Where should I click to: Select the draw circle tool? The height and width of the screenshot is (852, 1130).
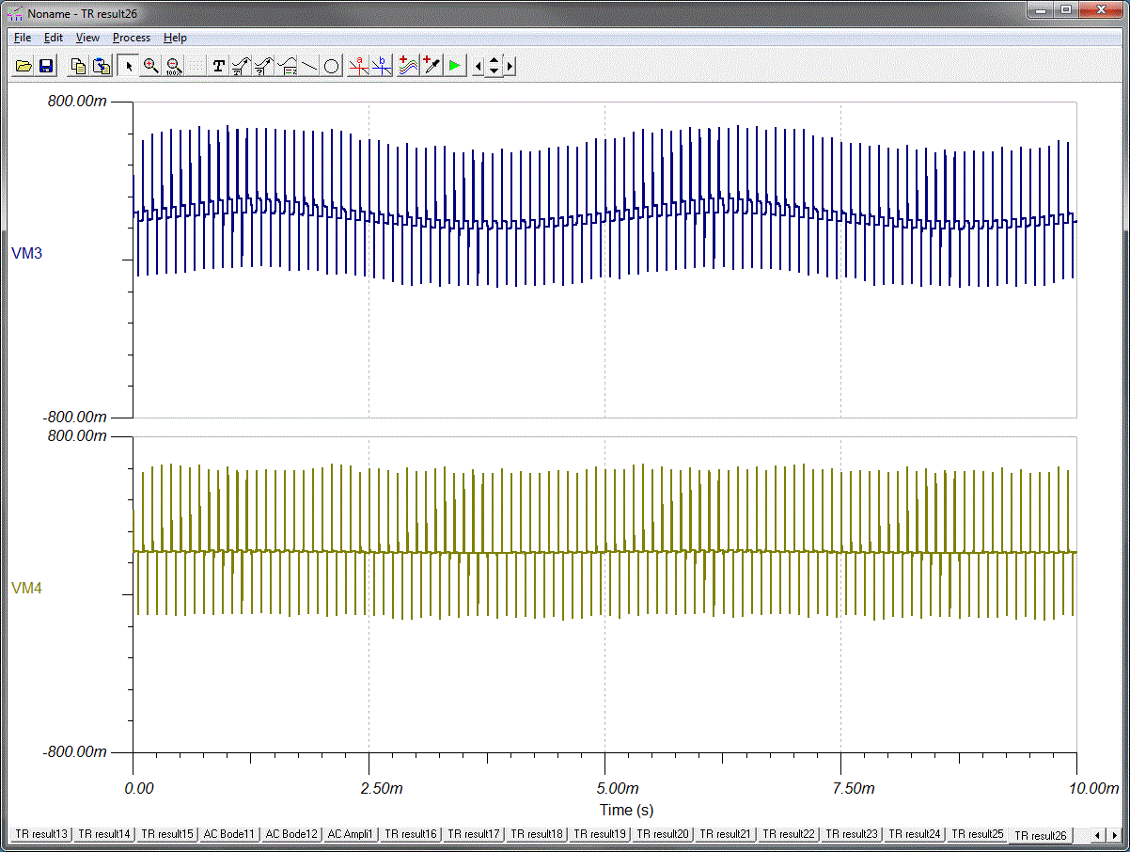[332, 66]
